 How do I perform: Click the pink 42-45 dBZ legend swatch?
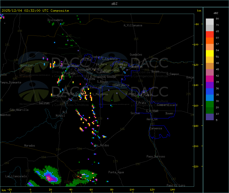click(x=210, y=72)
